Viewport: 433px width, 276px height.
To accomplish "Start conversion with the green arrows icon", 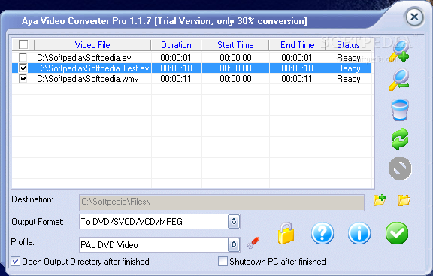I will 400,138.
